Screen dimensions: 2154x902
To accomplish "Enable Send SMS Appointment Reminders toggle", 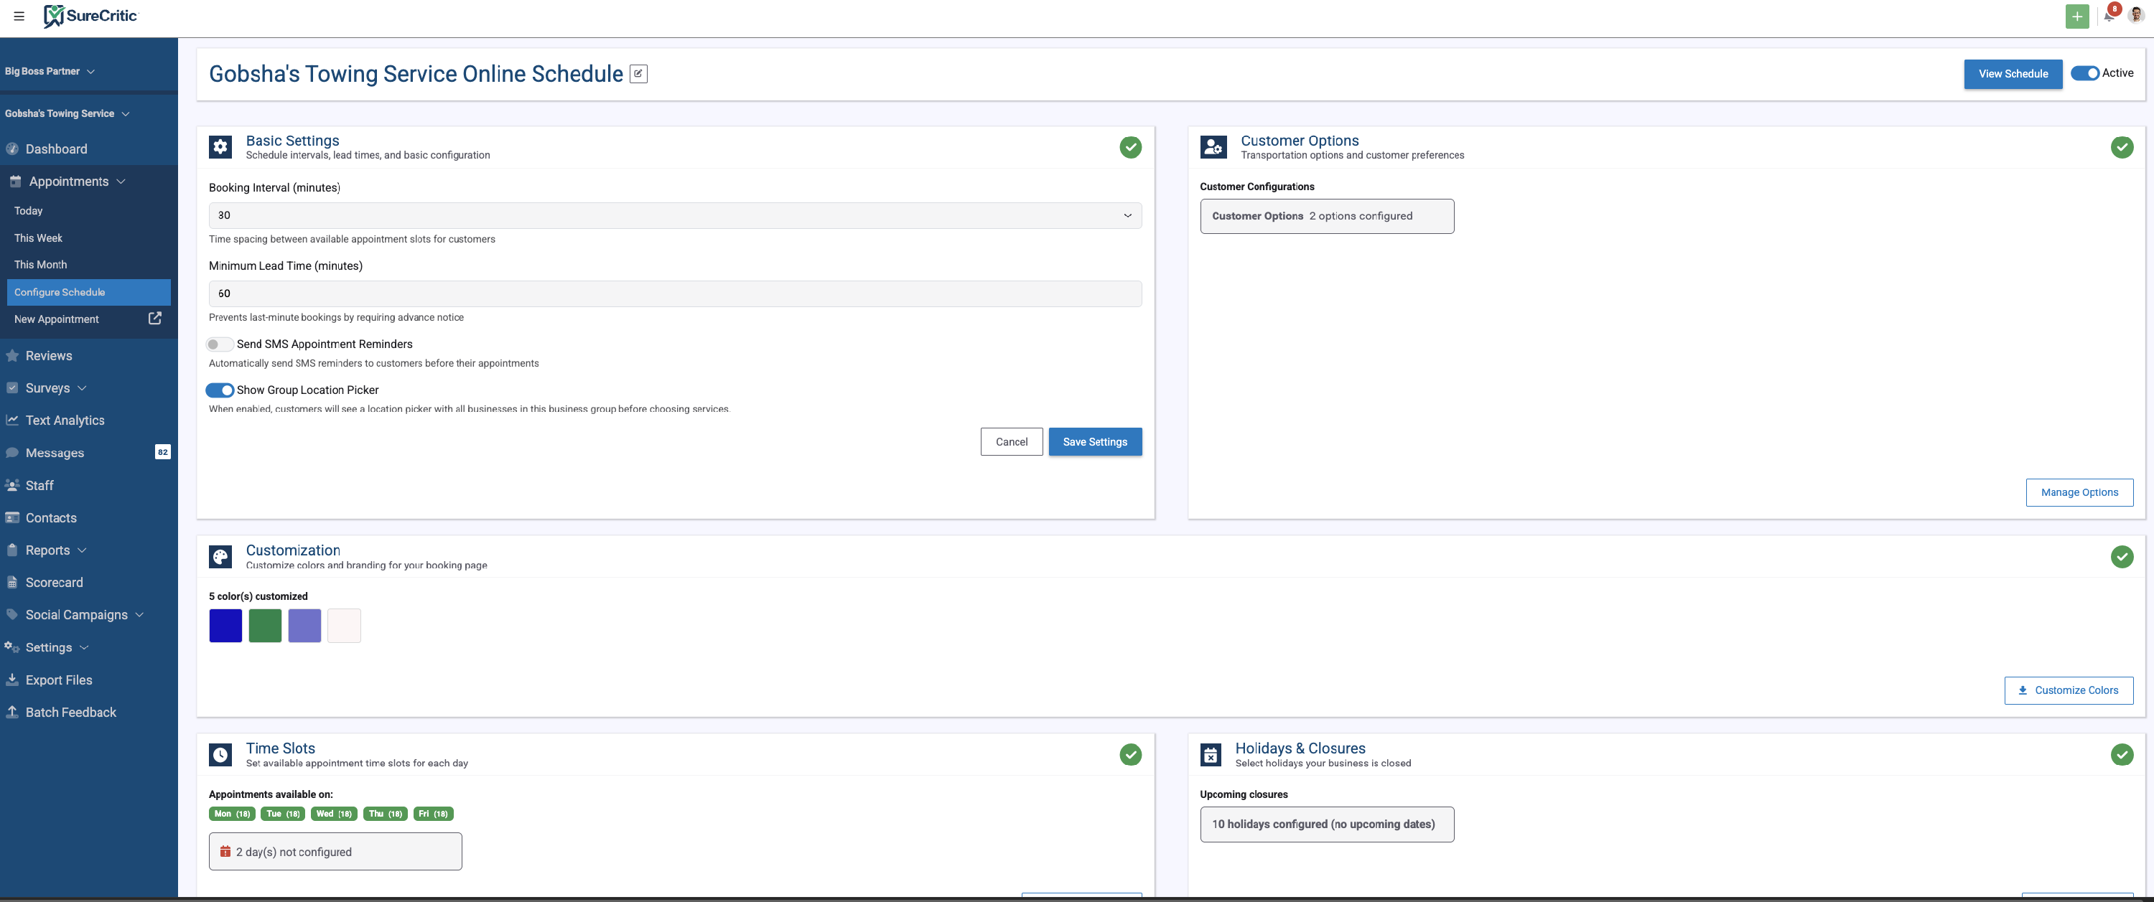I will 219,344.
